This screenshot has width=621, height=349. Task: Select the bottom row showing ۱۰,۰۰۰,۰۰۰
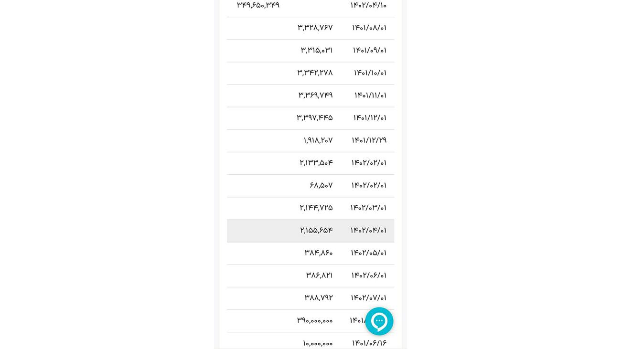tap(317, 343)
